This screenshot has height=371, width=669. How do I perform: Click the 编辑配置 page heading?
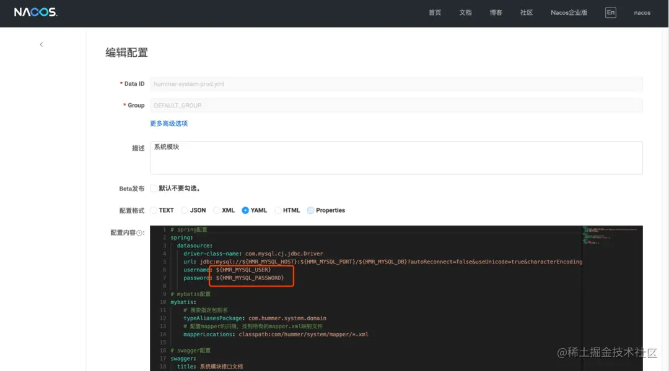tap(127, 53)
